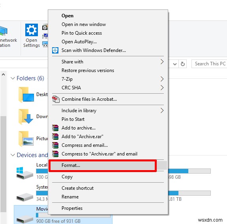Select the System drive icon
The width and height of the screenshot is (227, 224).
pos(24,197)
